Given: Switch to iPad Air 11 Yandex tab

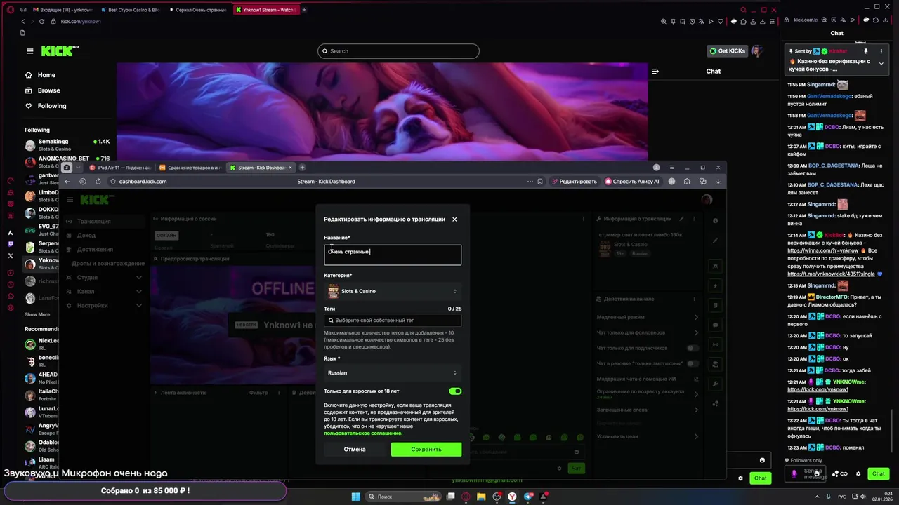Looking at the screenshot, I should point(120,168).
